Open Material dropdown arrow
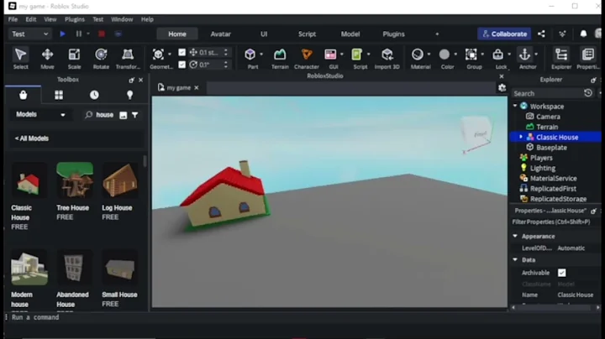 429,55
